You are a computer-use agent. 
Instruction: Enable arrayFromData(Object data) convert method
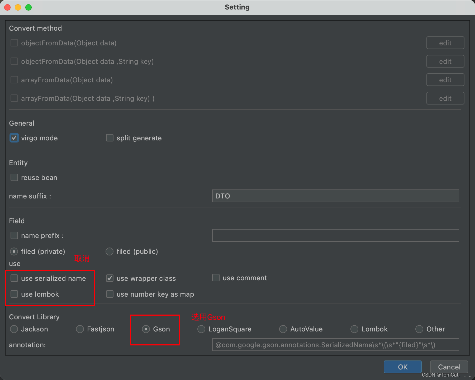[x=14, y=80]
